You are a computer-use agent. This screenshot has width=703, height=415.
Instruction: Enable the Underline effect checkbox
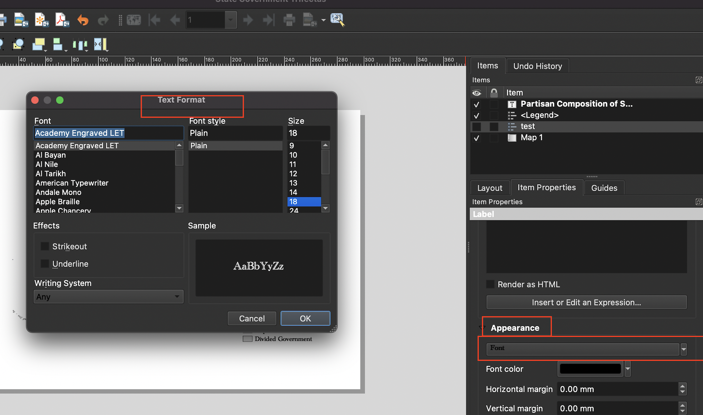[x=45, y=263]
